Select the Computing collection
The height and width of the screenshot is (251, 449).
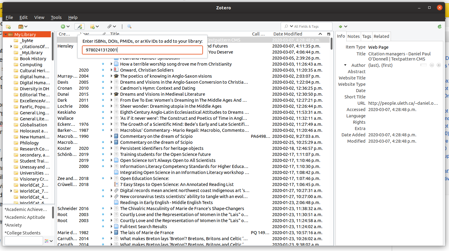[31, 65]
